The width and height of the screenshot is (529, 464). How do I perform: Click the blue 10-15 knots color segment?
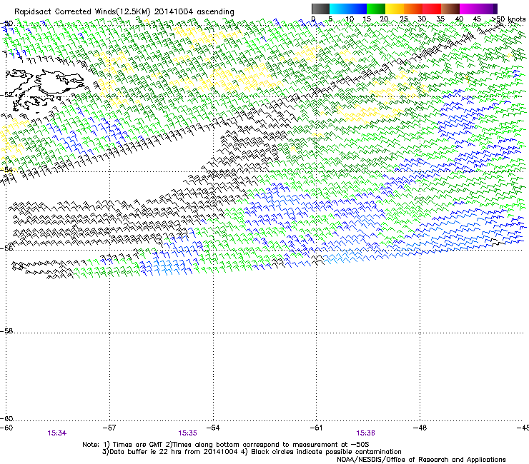(357, 9)
